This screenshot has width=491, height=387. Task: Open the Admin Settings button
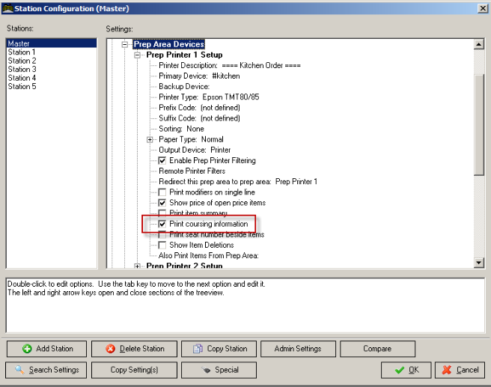[298, 349]
